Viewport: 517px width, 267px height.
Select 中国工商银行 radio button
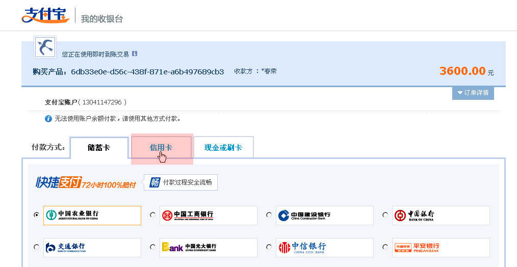click(152, 215)
